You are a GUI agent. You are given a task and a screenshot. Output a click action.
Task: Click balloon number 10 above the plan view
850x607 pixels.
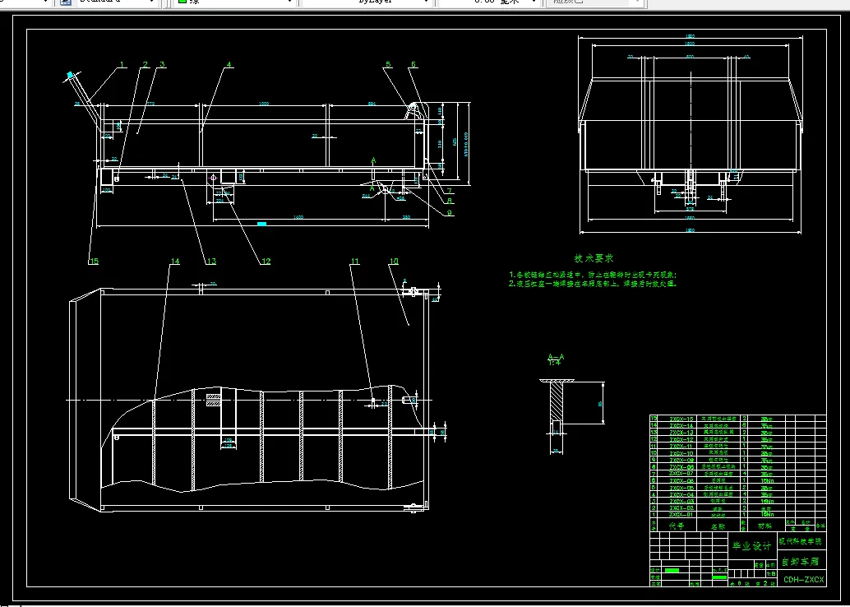[394, 262]
